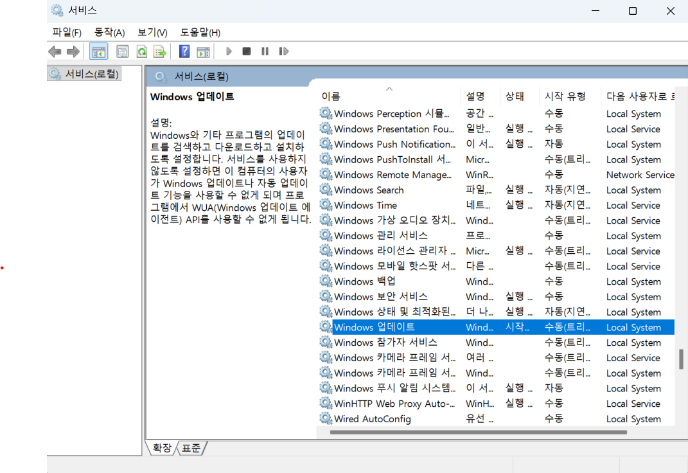Click the gear icon beside Windows 보안 서비스

(x=325, y=297)
